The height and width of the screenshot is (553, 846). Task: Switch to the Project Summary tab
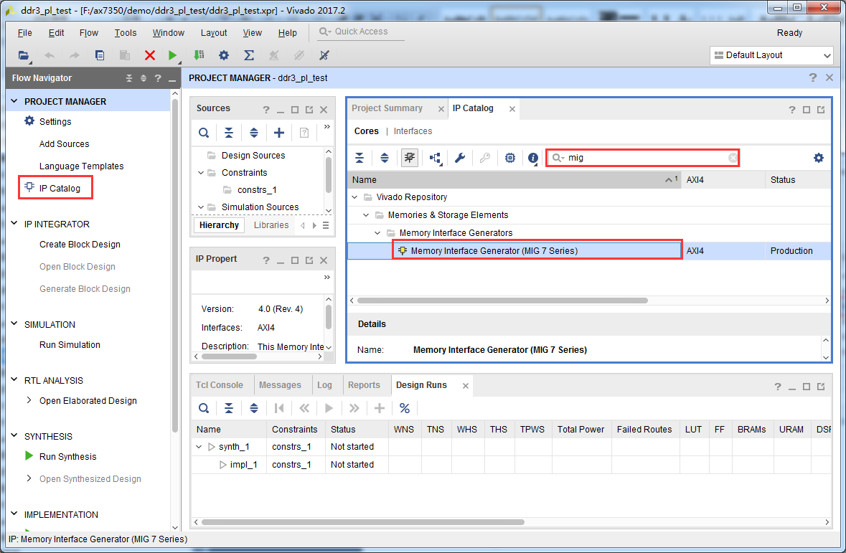tap(387, 108)
